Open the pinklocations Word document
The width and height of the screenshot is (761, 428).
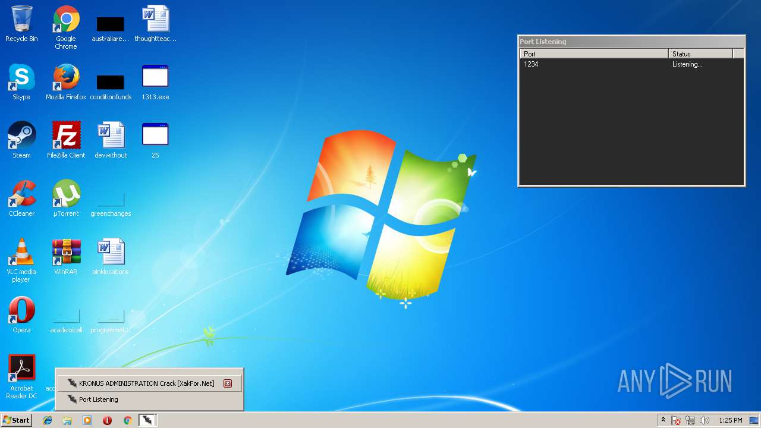[111, 257]
